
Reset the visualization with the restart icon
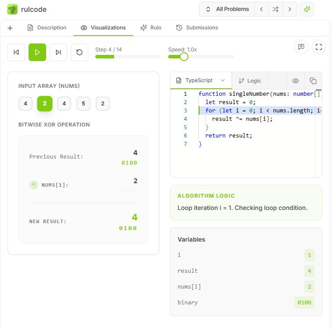pos(79,52)
